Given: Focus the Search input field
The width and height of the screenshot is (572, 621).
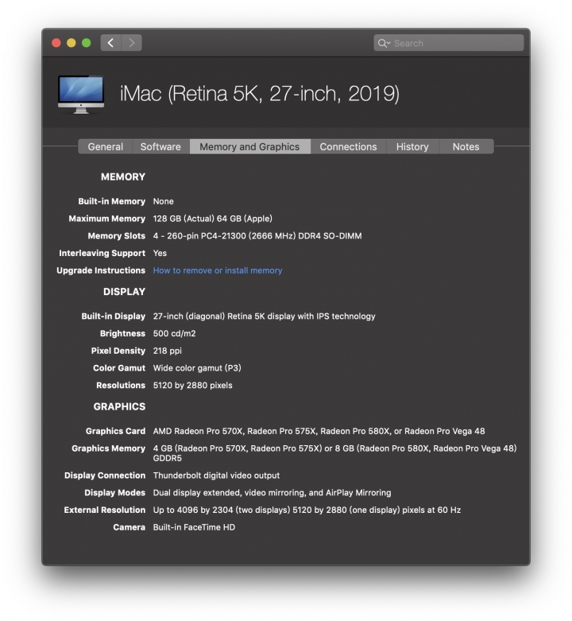Looking at the screenshot, I should click(449, 43).
